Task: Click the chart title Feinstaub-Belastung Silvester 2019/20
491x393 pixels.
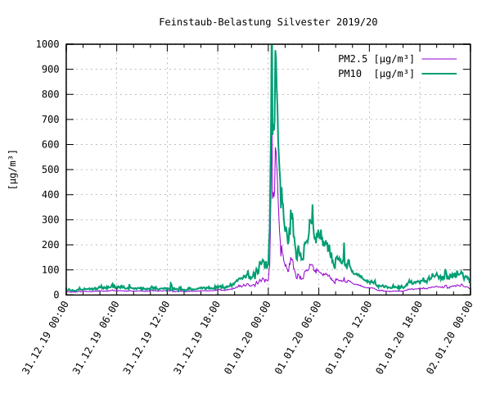Action: 268,22
